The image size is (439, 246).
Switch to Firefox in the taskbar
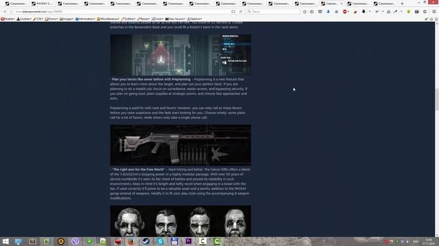(x=131, y=241)
